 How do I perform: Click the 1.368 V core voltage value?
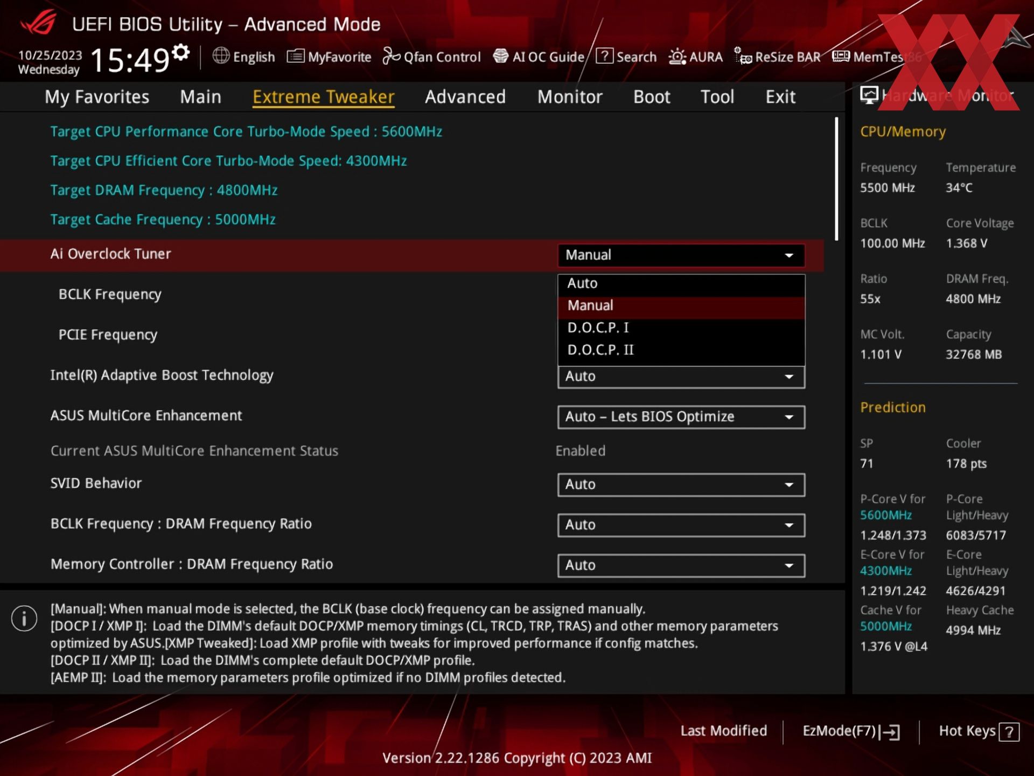point(967,244)
